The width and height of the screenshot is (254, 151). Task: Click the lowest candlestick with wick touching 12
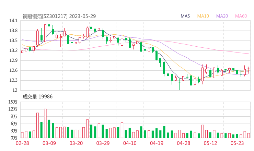coord(179,84)
